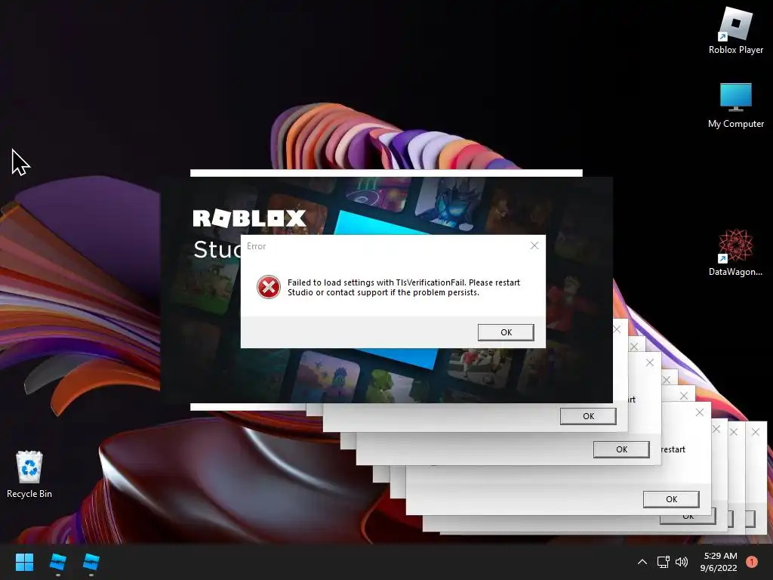Open the volume tray icon
Screen dimensions: 773x580
682,562
